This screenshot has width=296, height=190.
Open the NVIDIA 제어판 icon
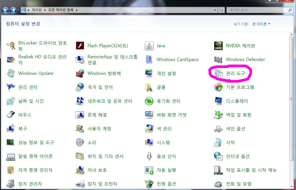click(x=218, y=46)
